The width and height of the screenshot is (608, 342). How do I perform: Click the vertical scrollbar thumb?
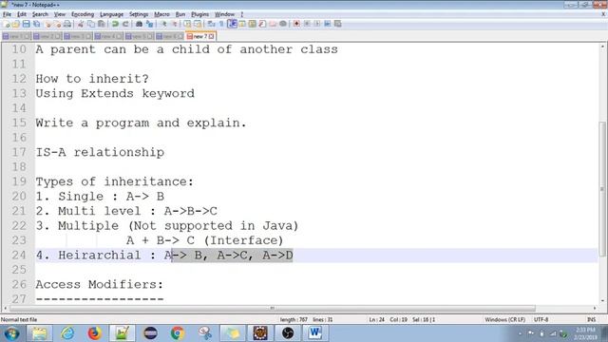point(602,189)
